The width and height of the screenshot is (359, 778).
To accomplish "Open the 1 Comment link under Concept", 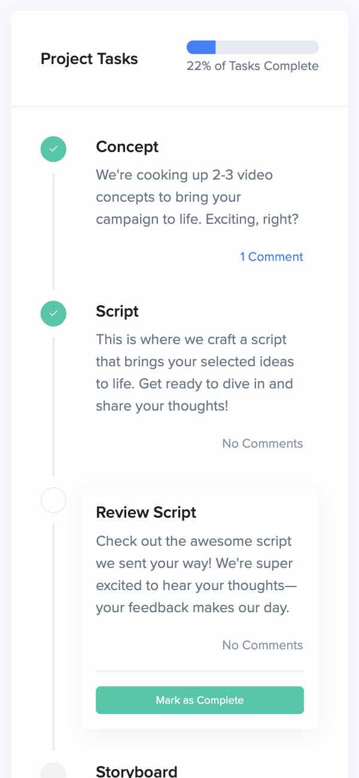I will click(272, 257).
